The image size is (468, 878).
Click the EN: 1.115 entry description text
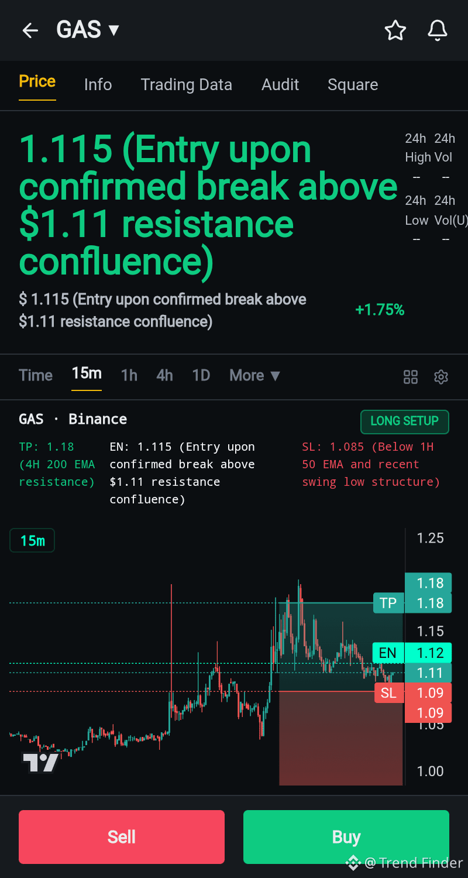pos(183,473)
